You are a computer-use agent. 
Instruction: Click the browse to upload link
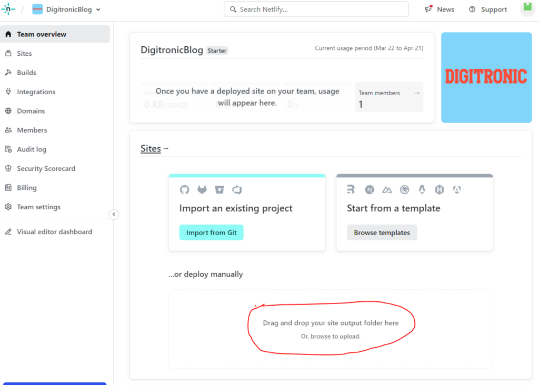335,336
